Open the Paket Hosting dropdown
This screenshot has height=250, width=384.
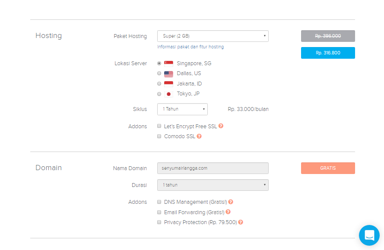pos(213,36)
